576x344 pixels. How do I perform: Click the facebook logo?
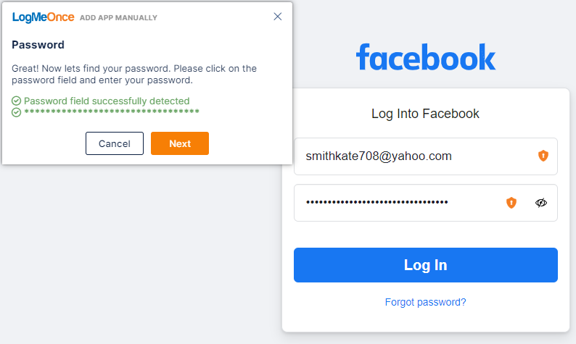[426, 57]
